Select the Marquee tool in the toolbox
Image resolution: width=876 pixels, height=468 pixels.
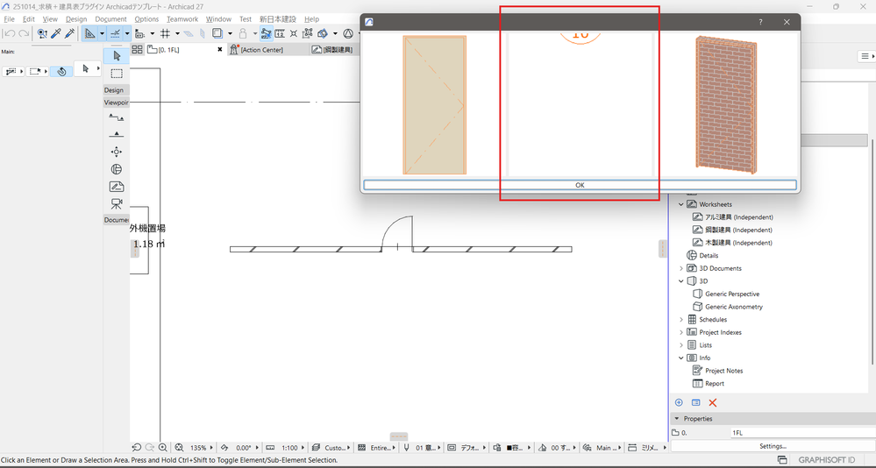tap(117, 73)
